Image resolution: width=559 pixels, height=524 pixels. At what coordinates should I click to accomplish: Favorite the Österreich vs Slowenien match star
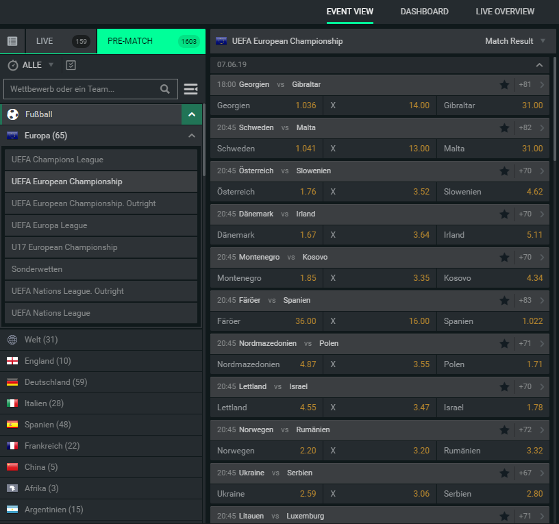504,171
